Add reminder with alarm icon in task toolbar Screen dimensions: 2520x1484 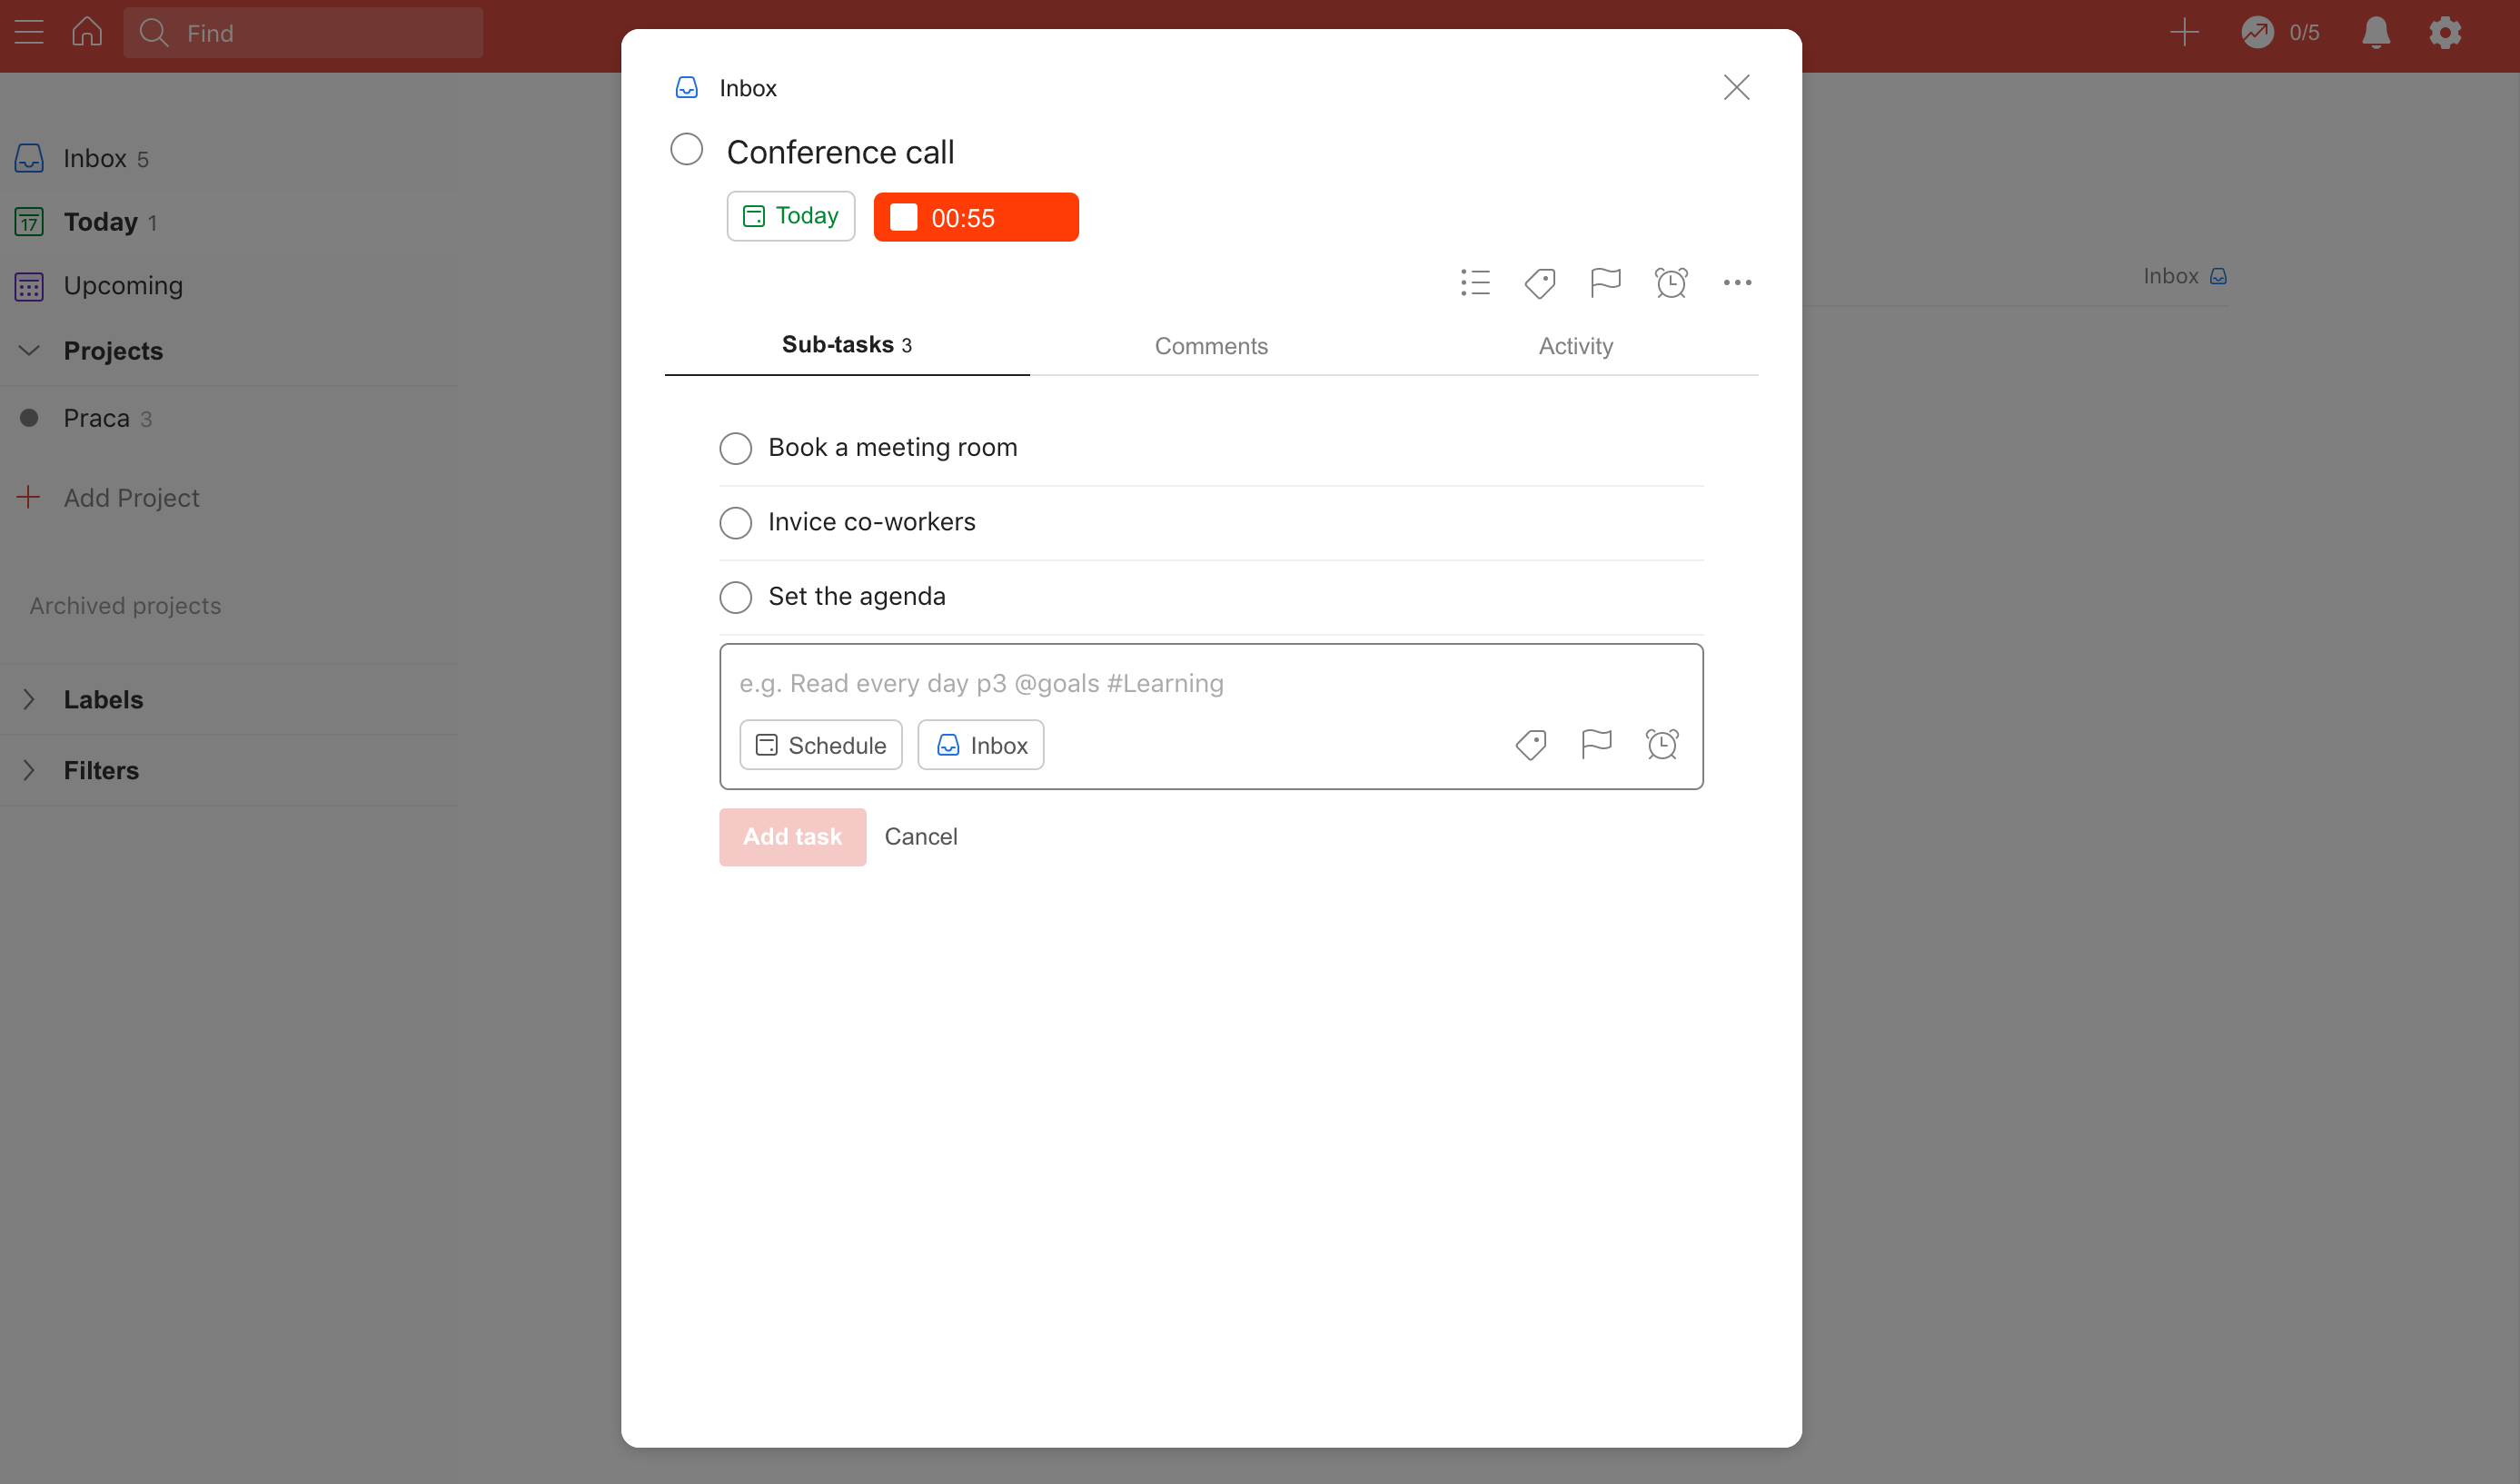click(1671, 283)
